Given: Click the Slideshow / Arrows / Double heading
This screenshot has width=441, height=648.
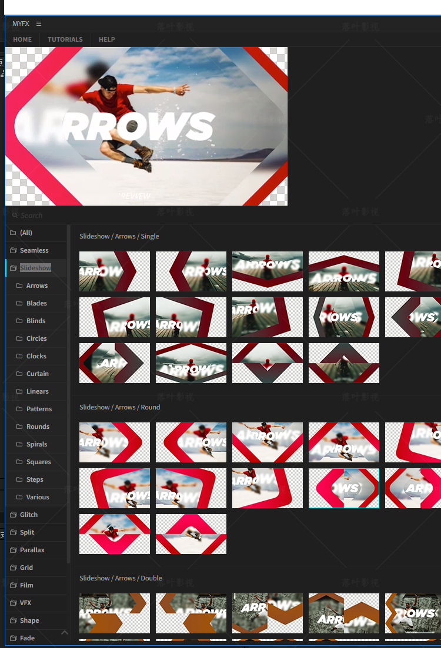Looking at the screenshot, I should click(x=121, y=578).
